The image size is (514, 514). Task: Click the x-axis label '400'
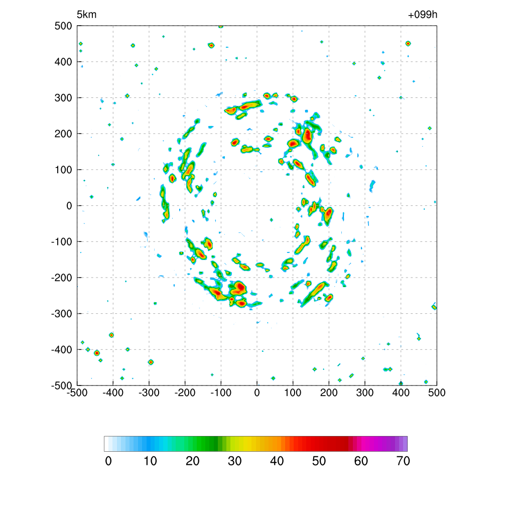[x=401, y=393]
